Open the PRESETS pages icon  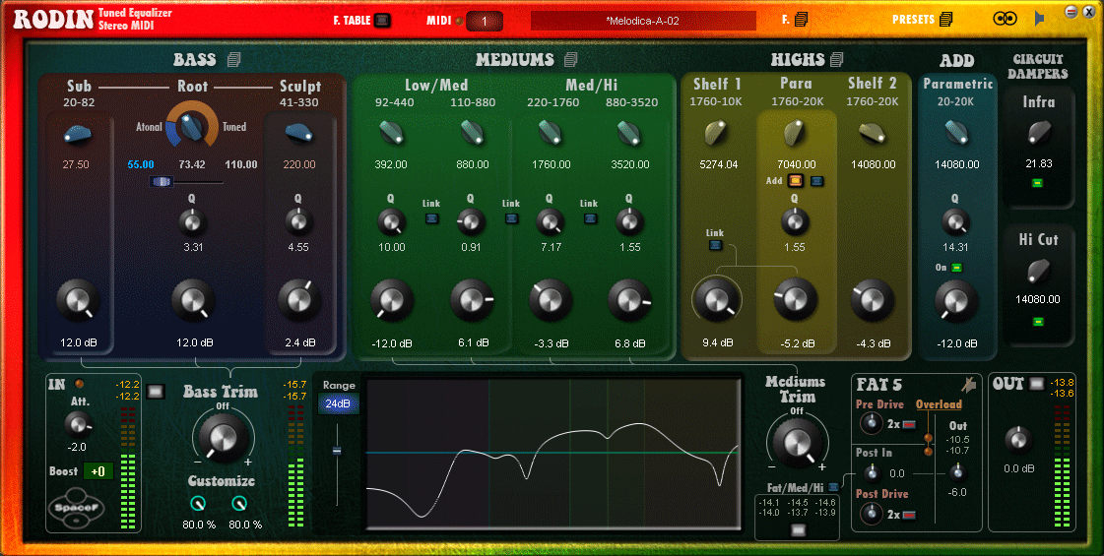(946, 20)
